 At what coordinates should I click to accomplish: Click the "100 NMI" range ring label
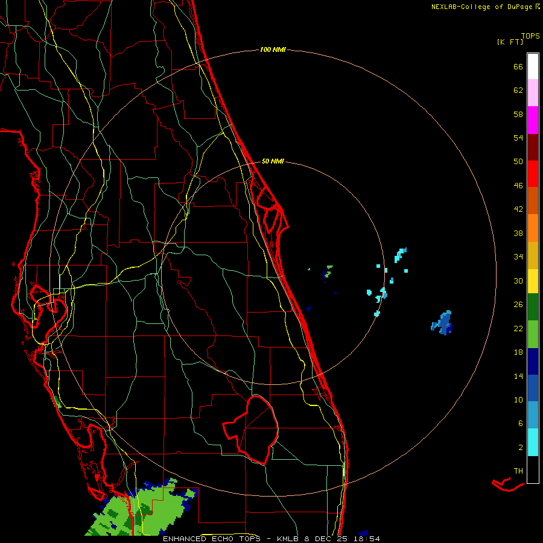273,50
